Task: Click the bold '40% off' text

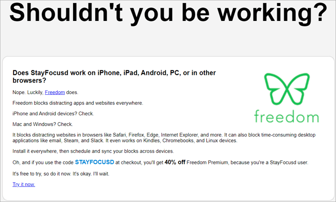Action: click(175, 162)
